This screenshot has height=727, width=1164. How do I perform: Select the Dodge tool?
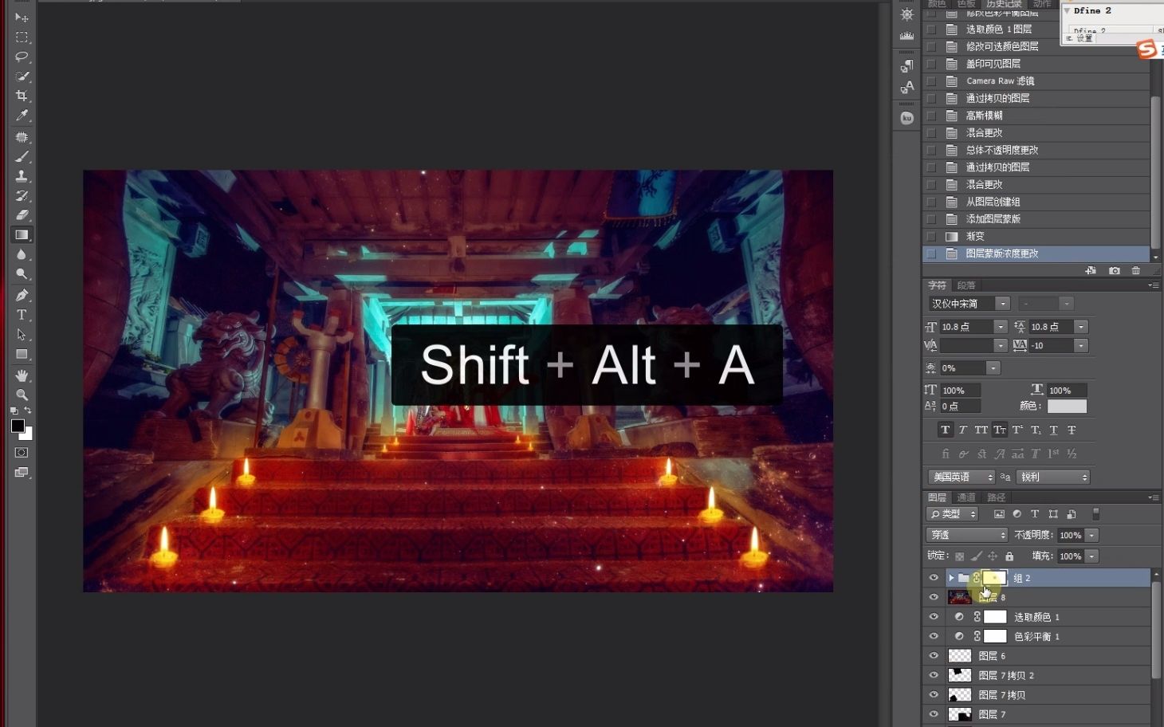[x=22, y=274]
